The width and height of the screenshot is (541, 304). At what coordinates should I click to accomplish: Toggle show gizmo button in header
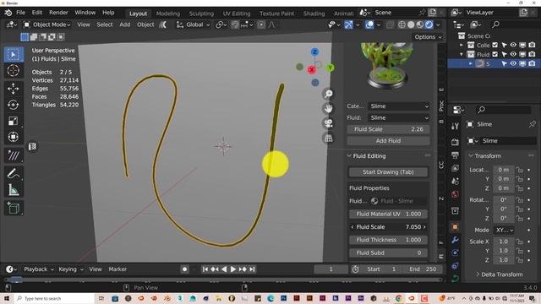(348, 24)
